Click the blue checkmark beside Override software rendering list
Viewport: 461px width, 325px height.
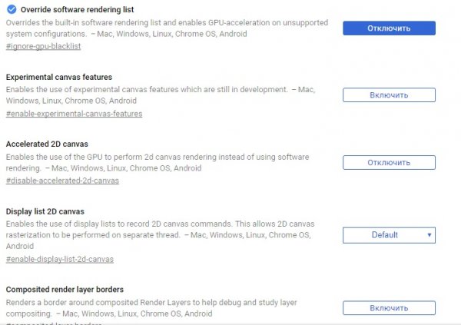(11, 10)
